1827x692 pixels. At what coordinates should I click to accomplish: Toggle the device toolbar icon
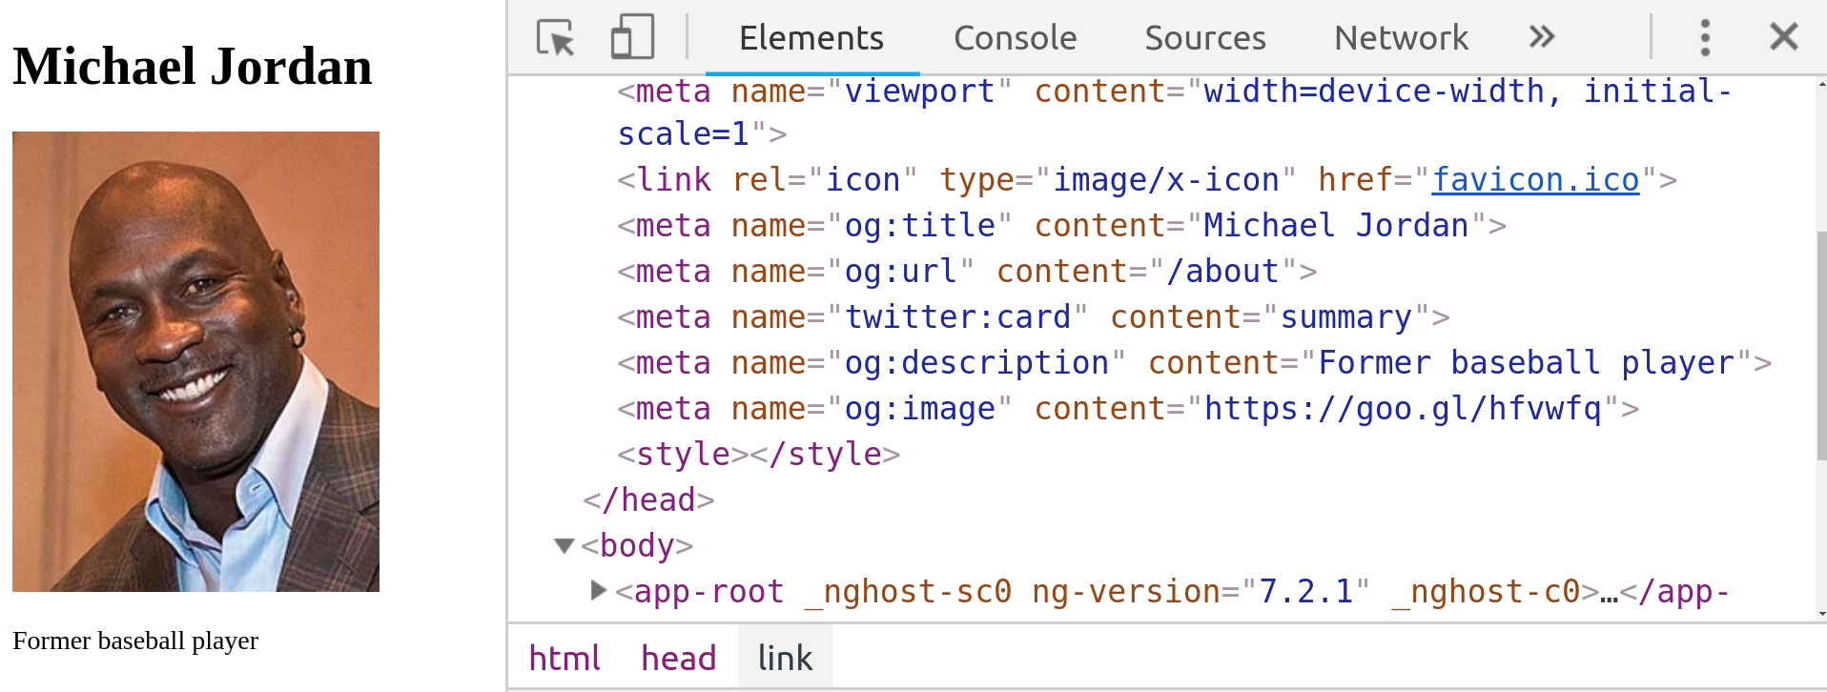point(631,38)
